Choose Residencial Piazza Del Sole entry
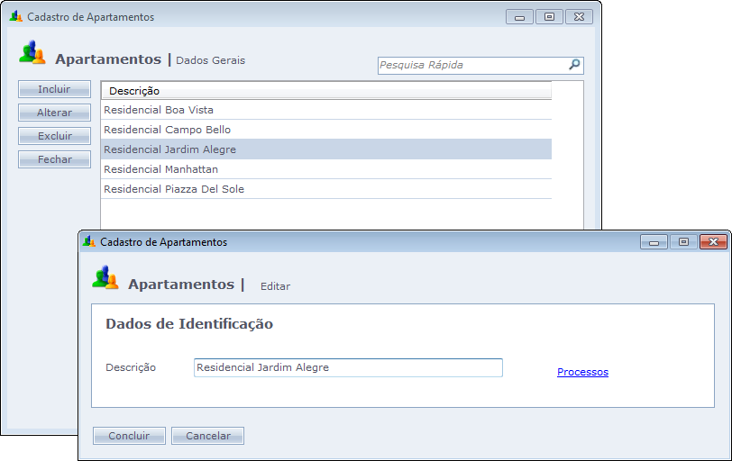 click(x=174, y=189)
